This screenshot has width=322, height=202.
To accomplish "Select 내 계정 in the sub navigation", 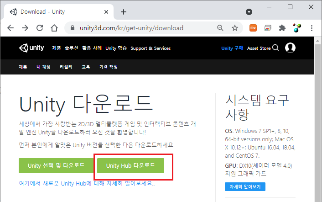I will pos(43,67).
